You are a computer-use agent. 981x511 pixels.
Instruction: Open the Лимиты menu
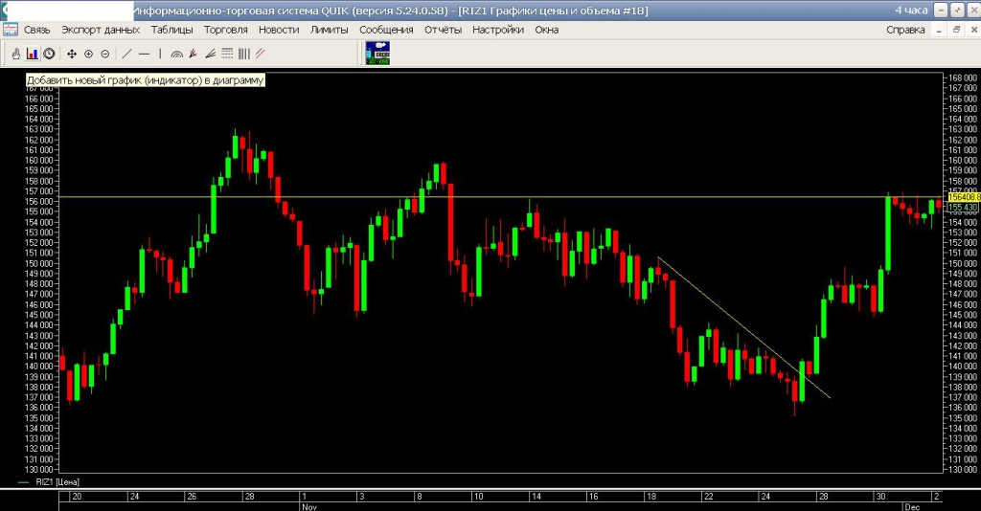330,30
